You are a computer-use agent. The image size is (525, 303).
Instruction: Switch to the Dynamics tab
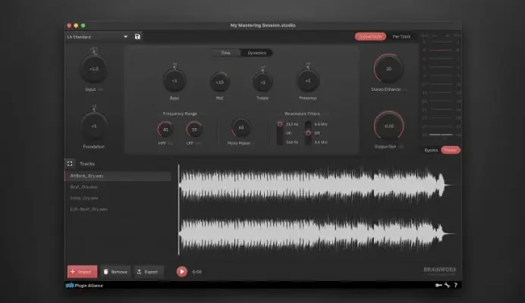pos(257,53)
